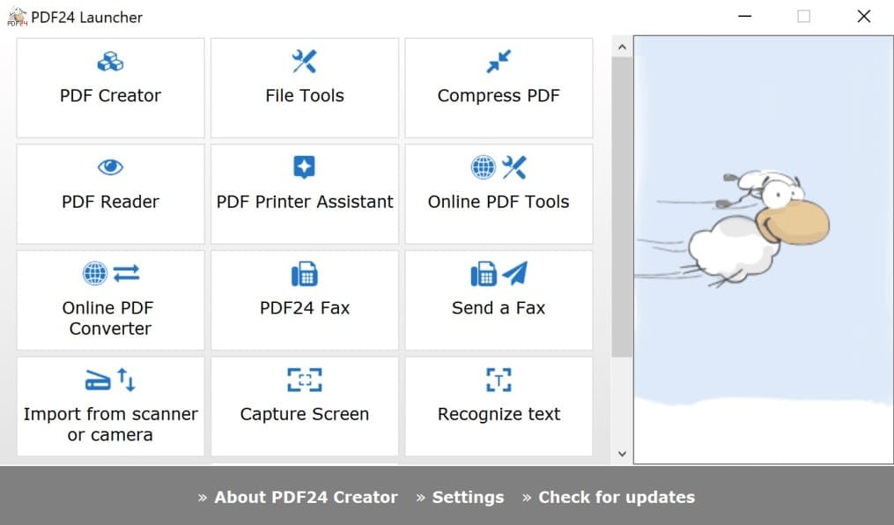Screen dimensions: 894x525
Task: Select Import from scanner or camera
Action: click(x=111, y=406)
